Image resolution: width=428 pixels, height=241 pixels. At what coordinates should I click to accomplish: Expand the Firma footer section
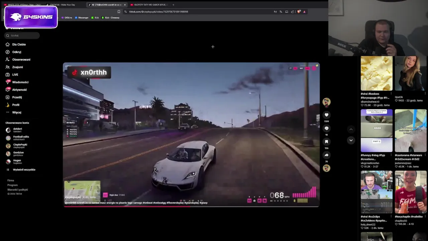(x=11, y=180)
